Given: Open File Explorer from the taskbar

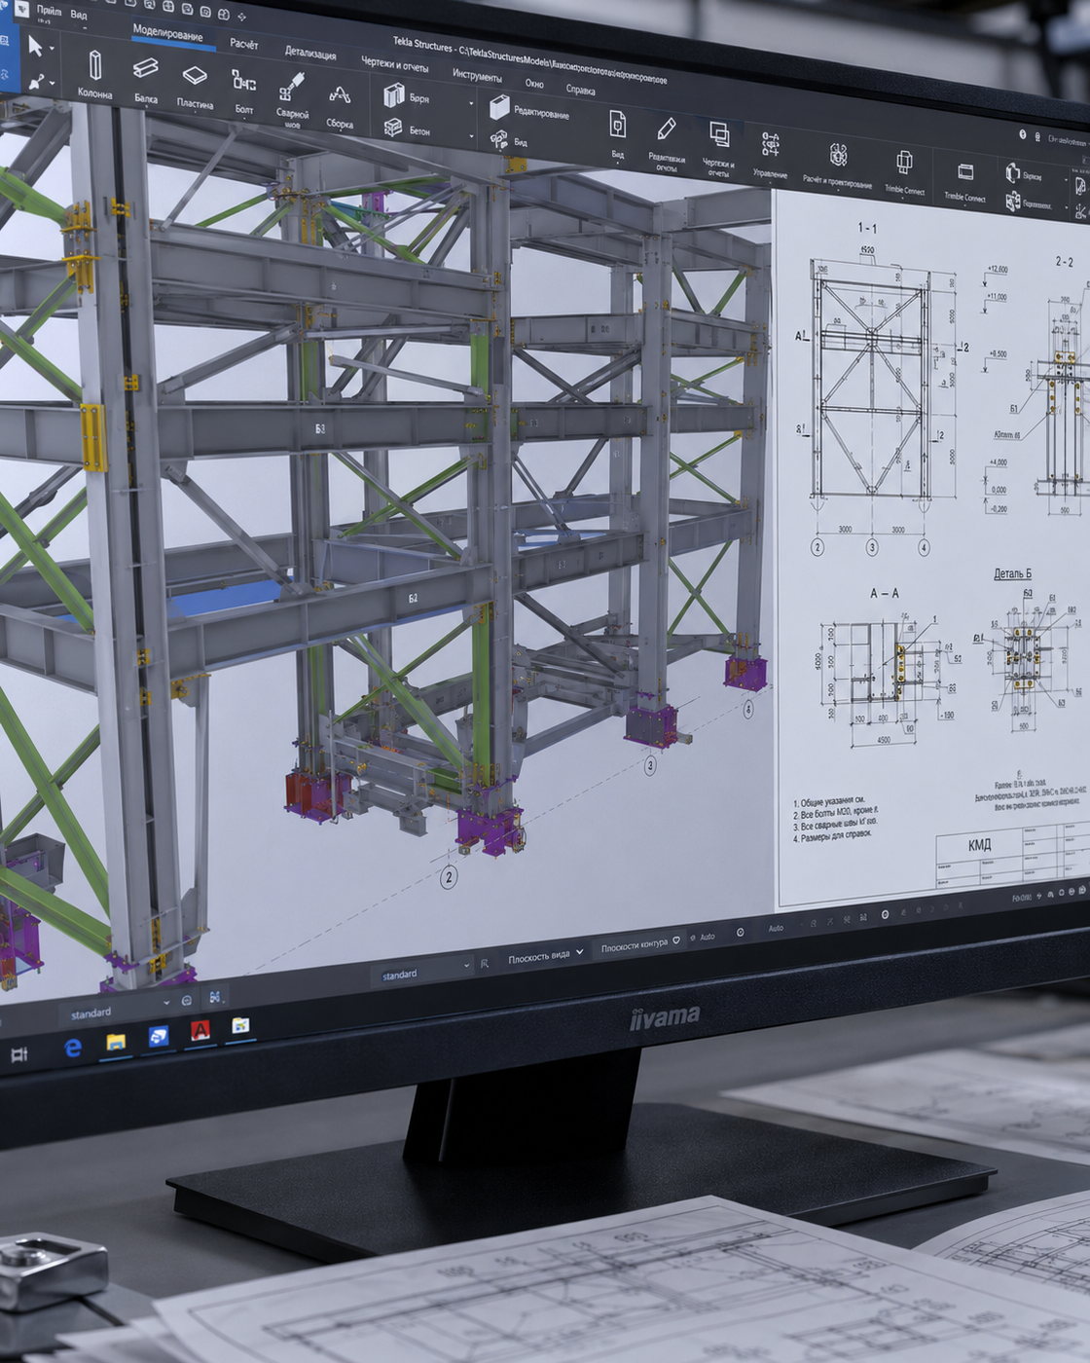Looking at the screenshot, I should (x=116, y=1043).
